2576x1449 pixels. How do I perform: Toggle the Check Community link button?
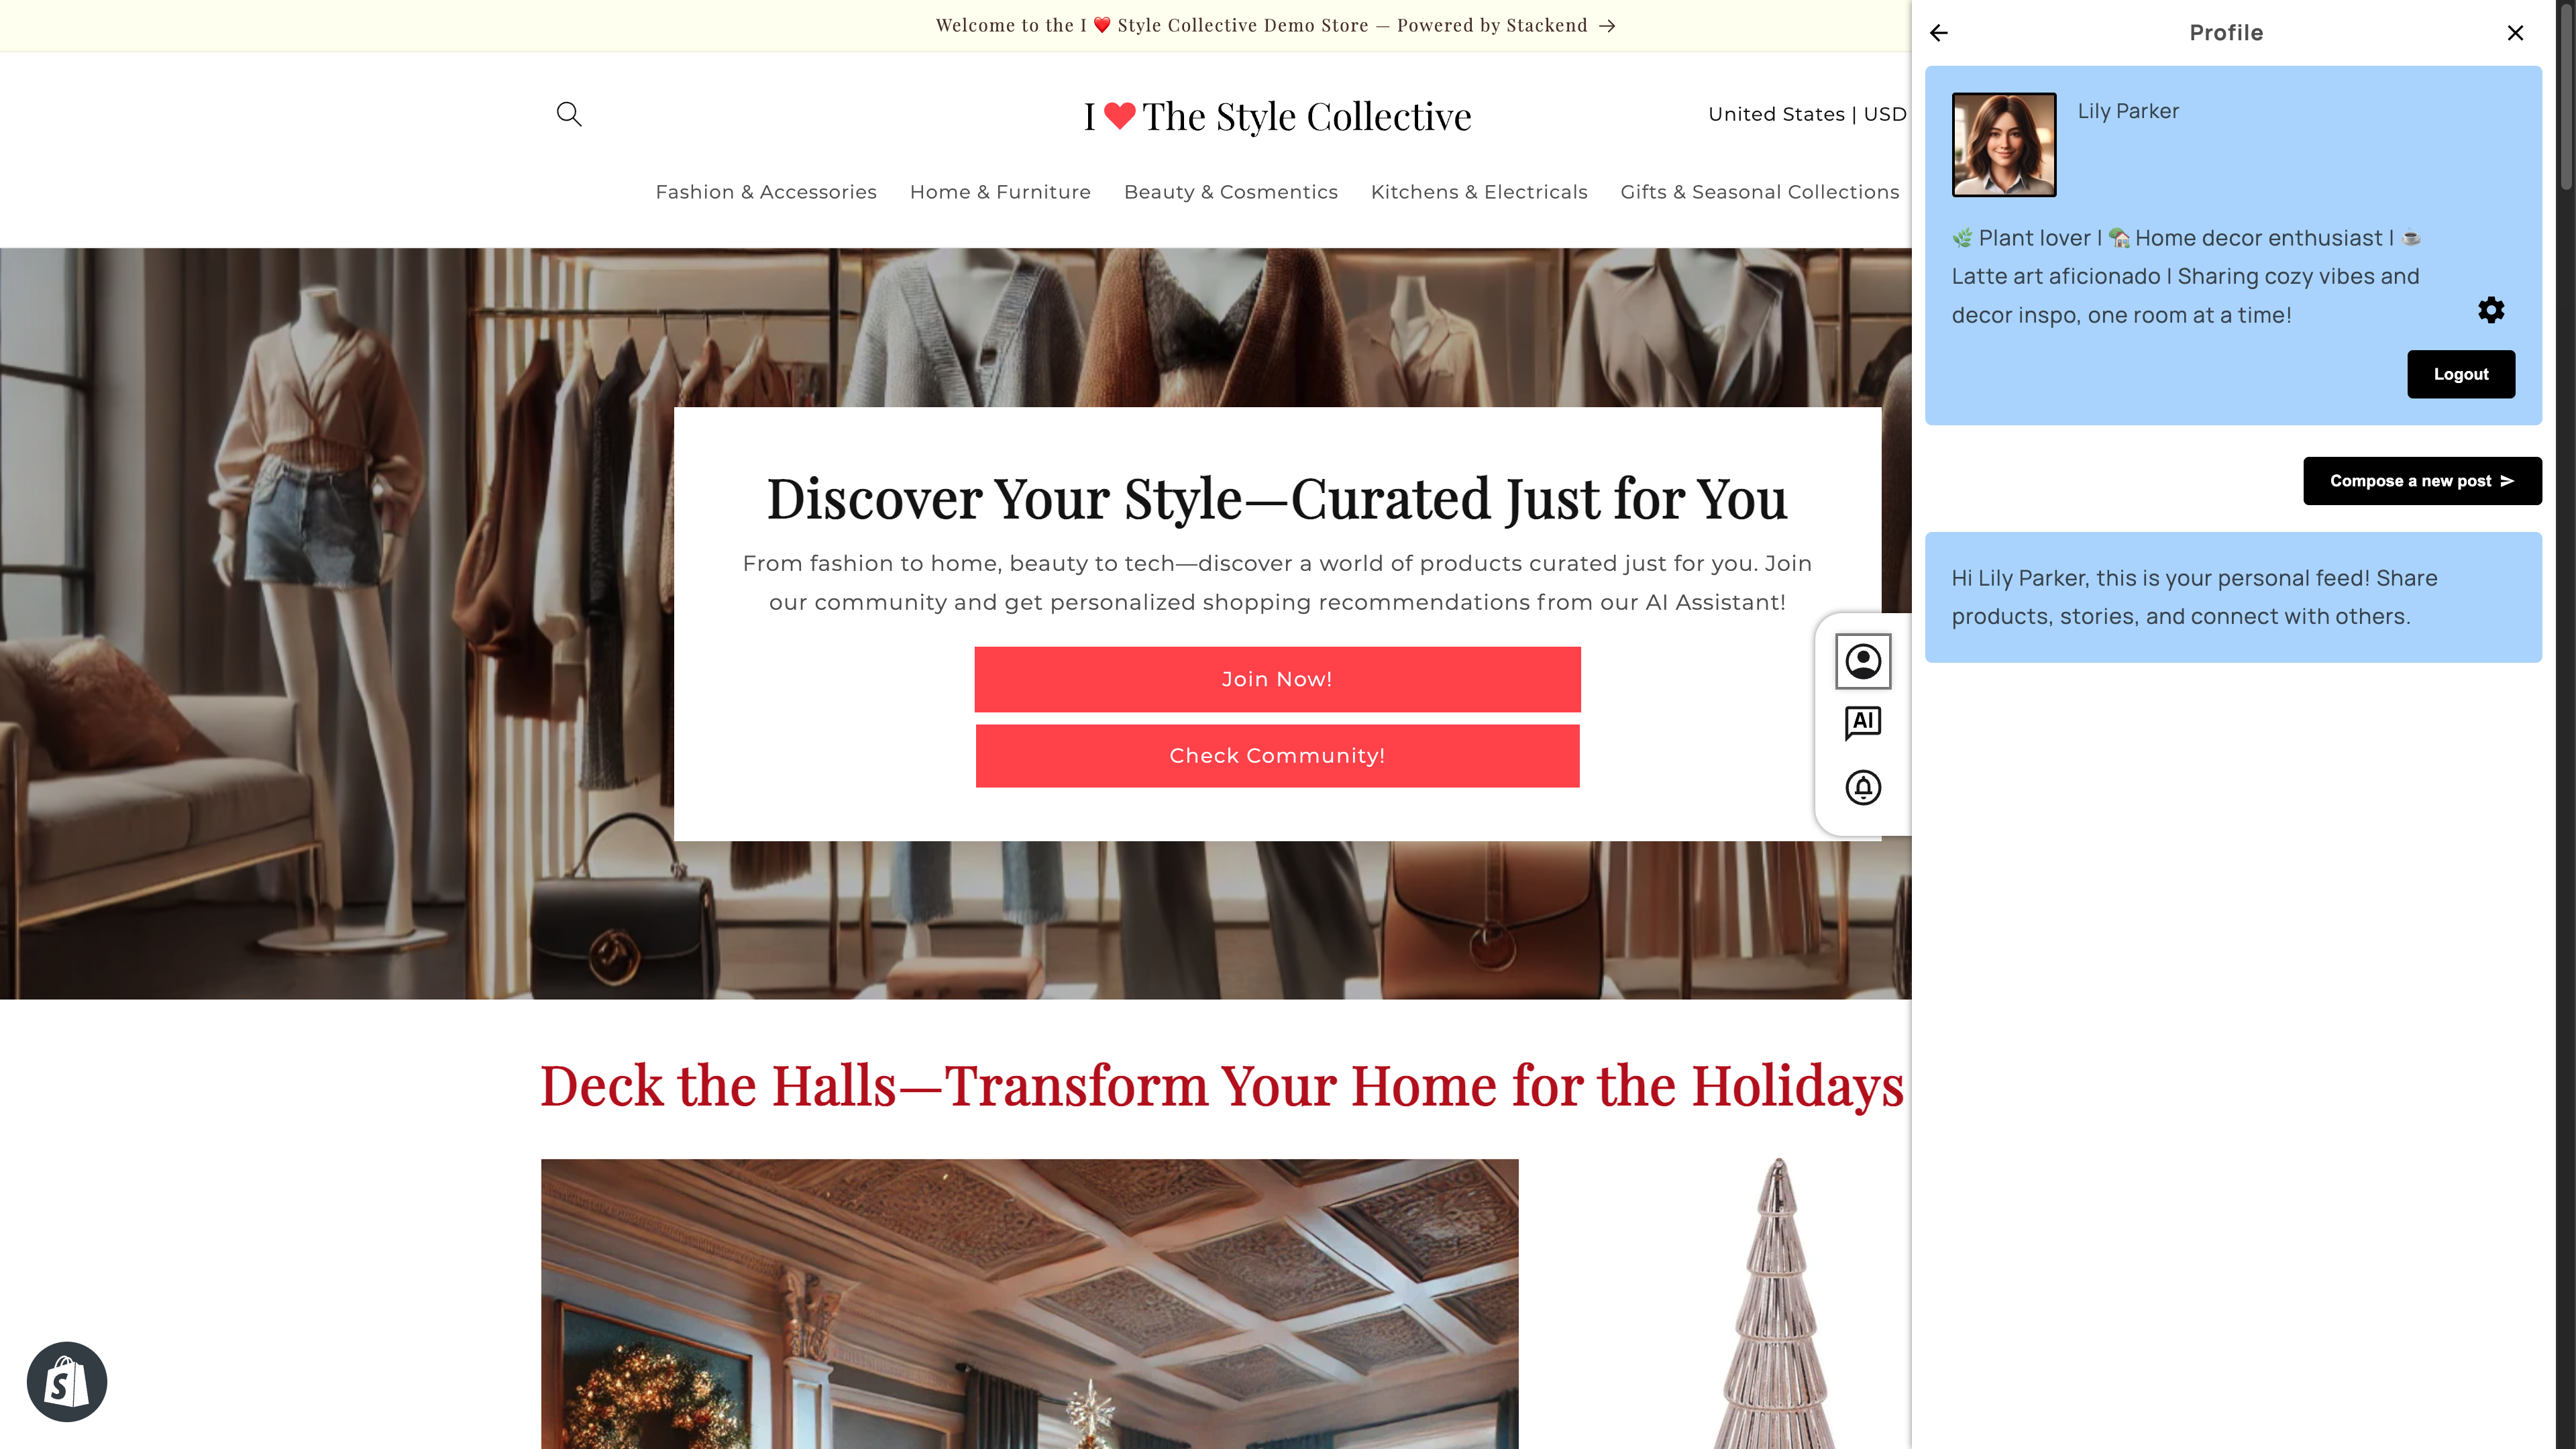pos(1277,755)
